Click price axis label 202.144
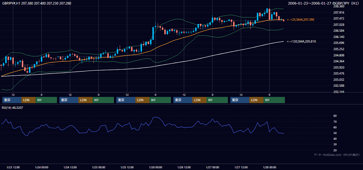Screen dimensions: 363x170 (x=339, y=92)
